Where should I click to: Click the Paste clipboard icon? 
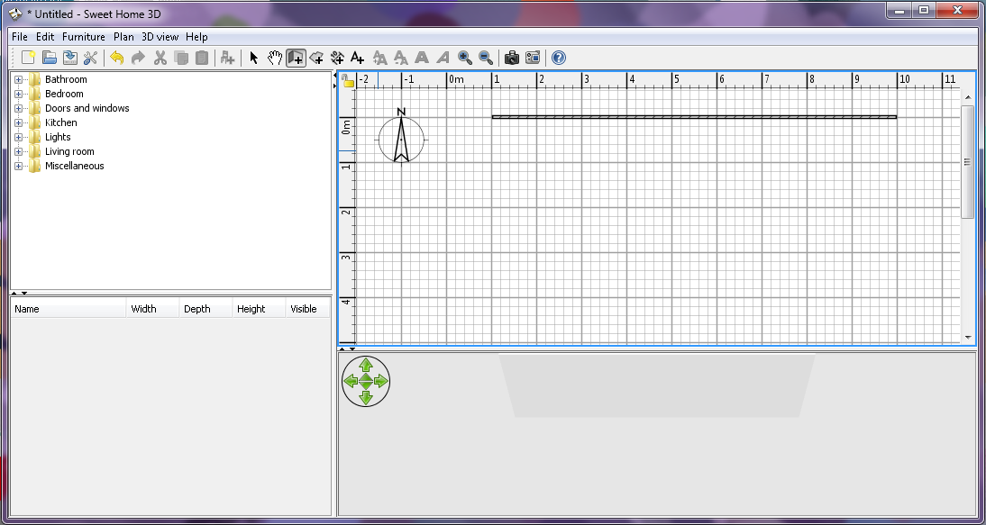[202, 58]
